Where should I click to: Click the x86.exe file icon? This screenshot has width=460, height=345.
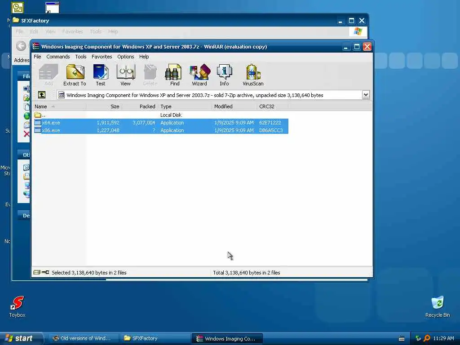[38, 130]
